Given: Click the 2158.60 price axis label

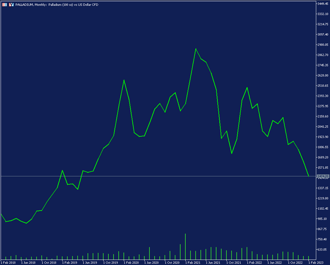Looking at the screenshot, I should click(x=323, y=117).
